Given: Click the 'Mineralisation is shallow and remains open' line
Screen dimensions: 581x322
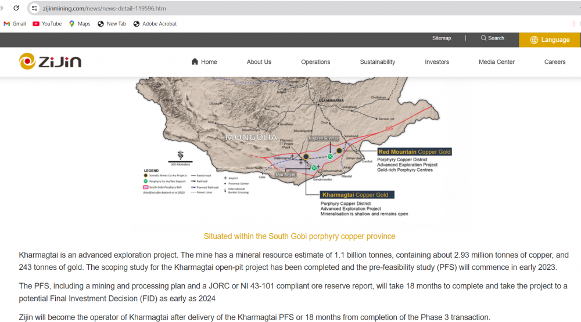Looking at the screenshot, I should pos(364,214).
